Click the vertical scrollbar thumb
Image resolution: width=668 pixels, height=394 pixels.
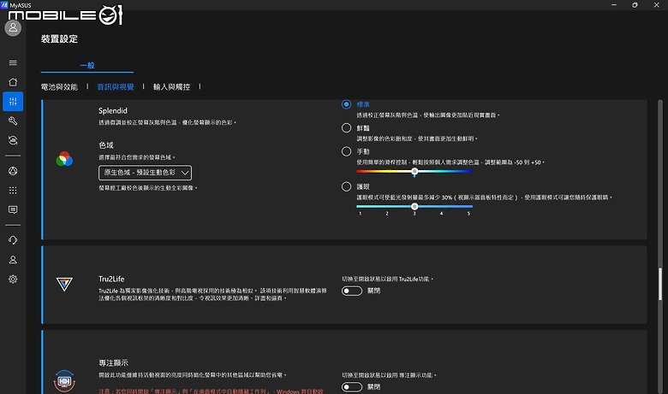point(660,284)
